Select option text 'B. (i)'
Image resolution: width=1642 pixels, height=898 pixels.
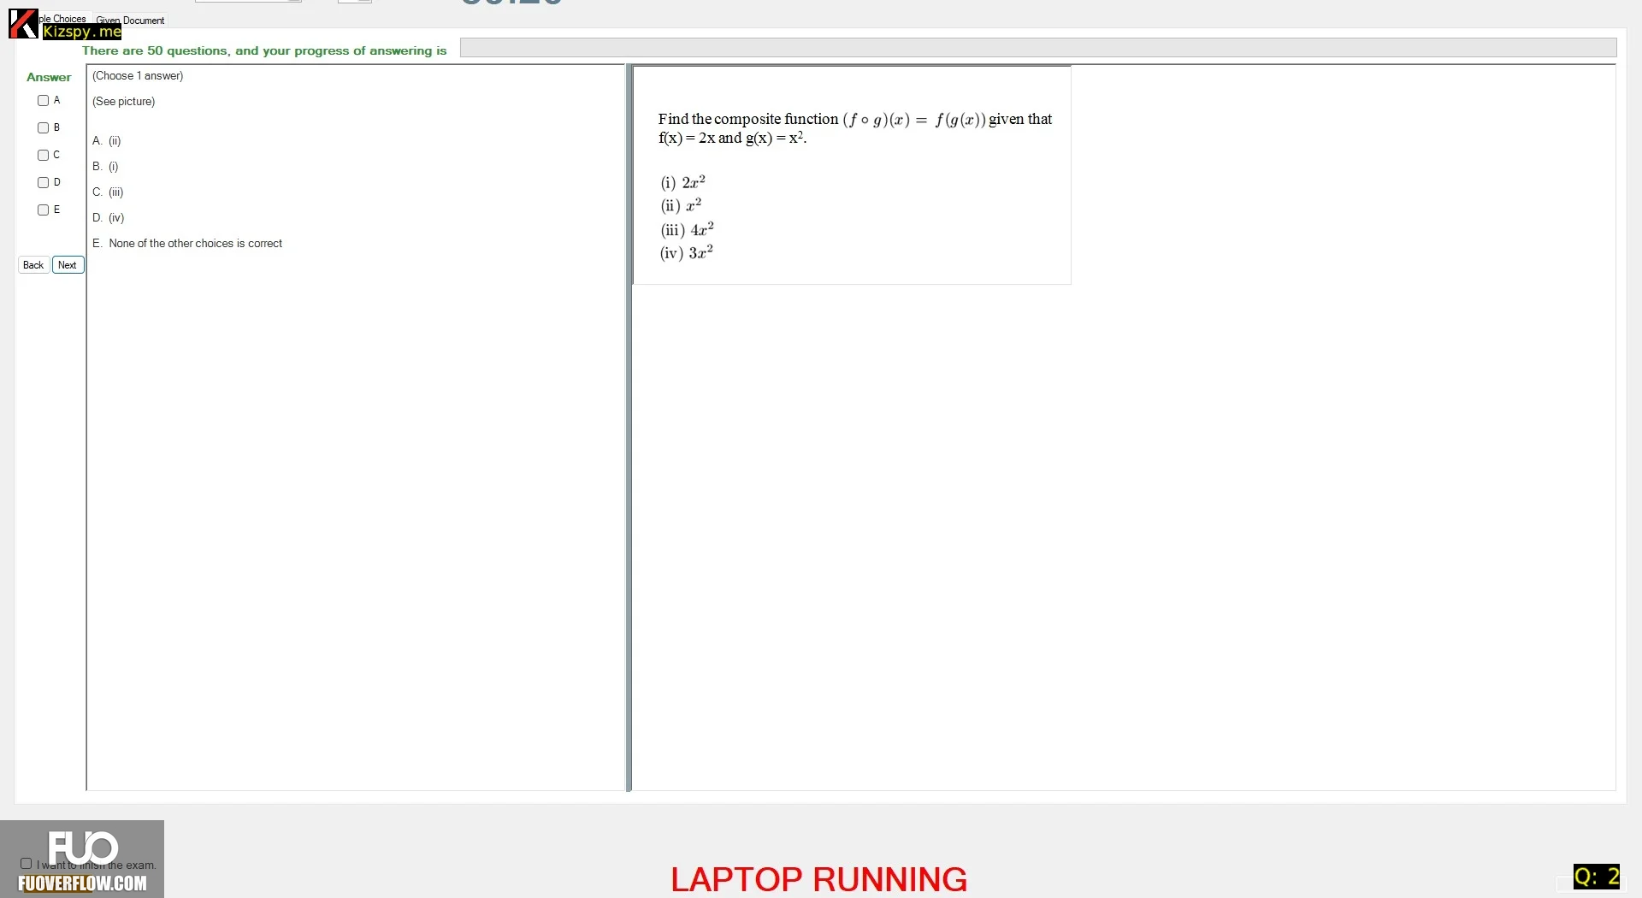coord(105,167)
